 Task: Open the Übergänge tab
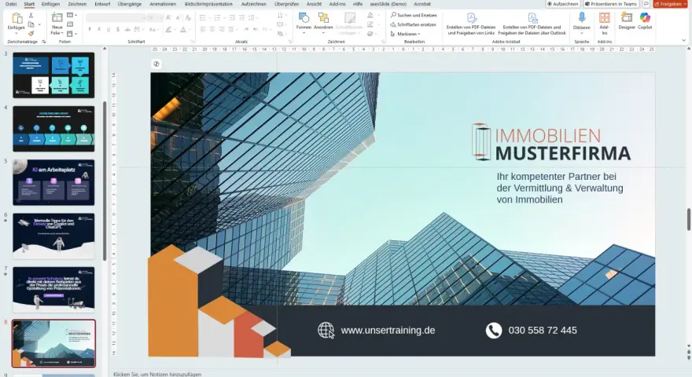[130, 4]
